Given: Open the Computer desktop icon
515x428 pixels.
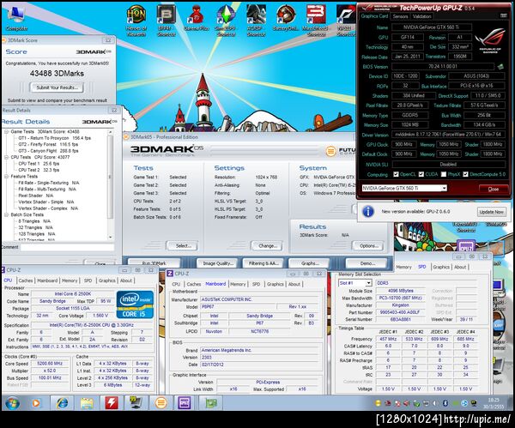Looking at the screenshot, I should (x=16, y=18).
